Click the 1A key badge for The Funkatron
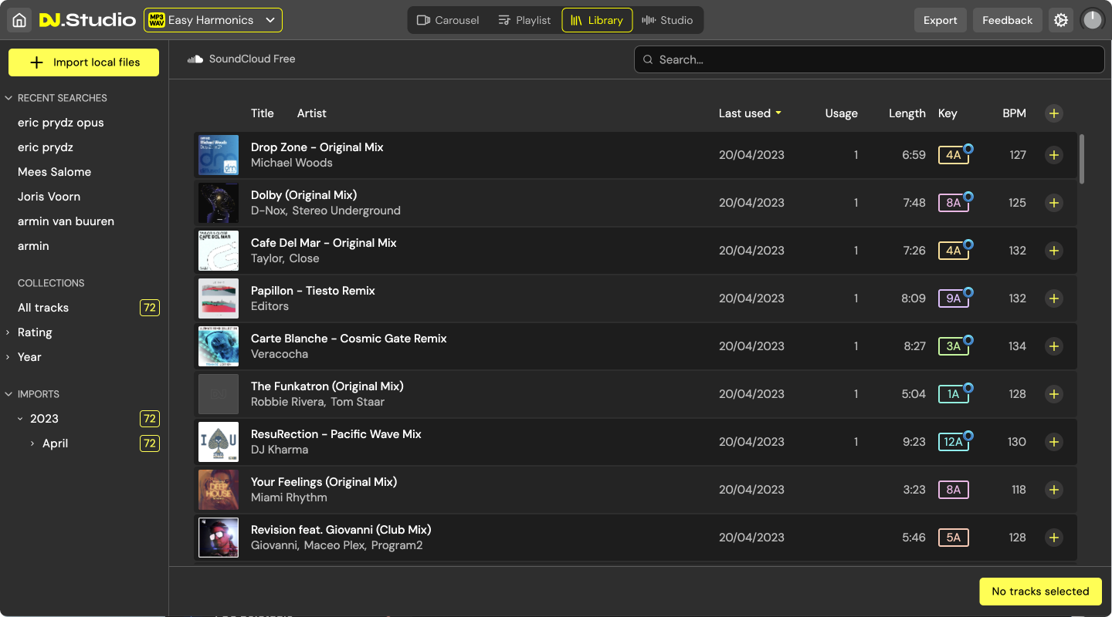Viewport: 1112px width, 617px height. point(954,394)
